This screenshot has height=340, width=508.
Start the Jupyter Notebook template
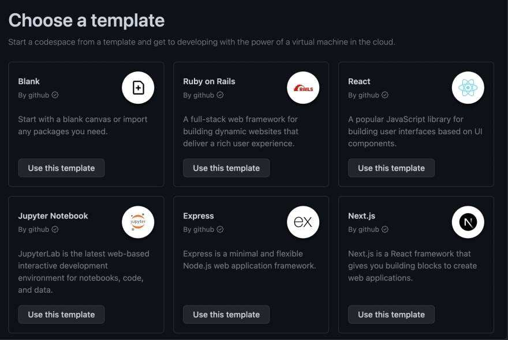pyautogui.click(x=61, y=315)
